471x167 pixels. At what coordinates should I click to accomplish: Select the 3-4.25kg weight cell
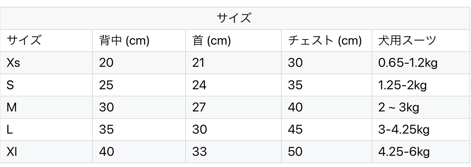click(404, 129)
